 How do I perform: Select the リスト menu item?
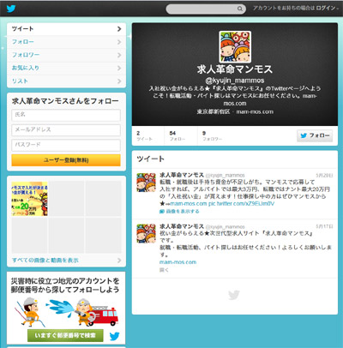coord(66,81)
